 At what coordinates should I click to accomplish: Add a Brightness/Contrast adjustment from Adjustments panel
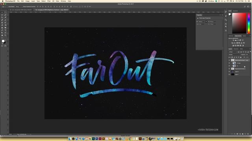pos(233,40)
